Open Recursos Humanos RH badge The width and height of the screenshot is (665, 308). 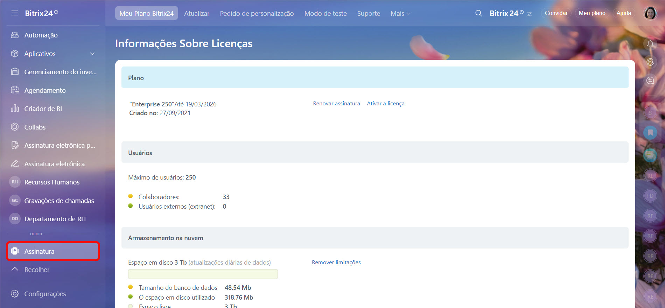point(15,182)
